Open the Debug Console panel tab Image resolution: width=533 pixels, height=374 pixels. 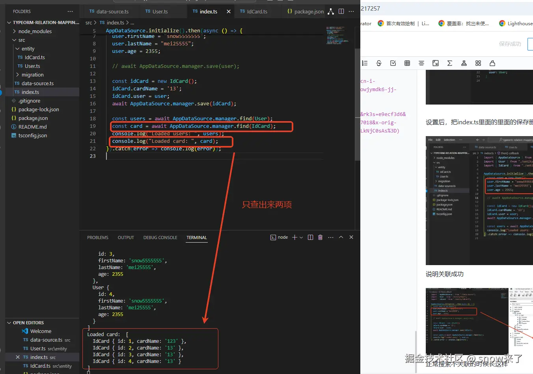160,237
